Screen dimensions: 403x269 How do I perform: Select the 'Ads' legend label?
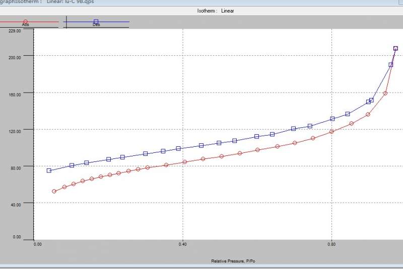coord(26,25)
